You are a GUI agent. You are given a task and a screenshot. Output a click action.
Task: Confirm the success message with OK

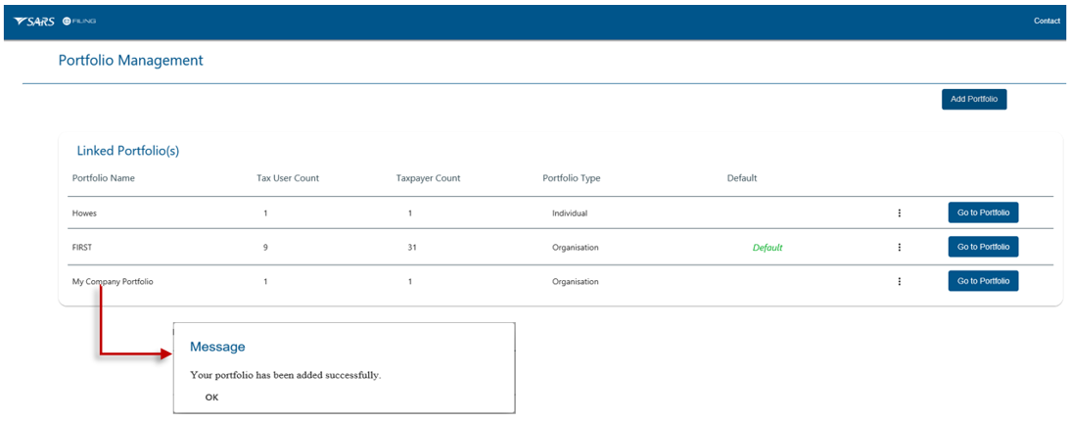point(211,398)
